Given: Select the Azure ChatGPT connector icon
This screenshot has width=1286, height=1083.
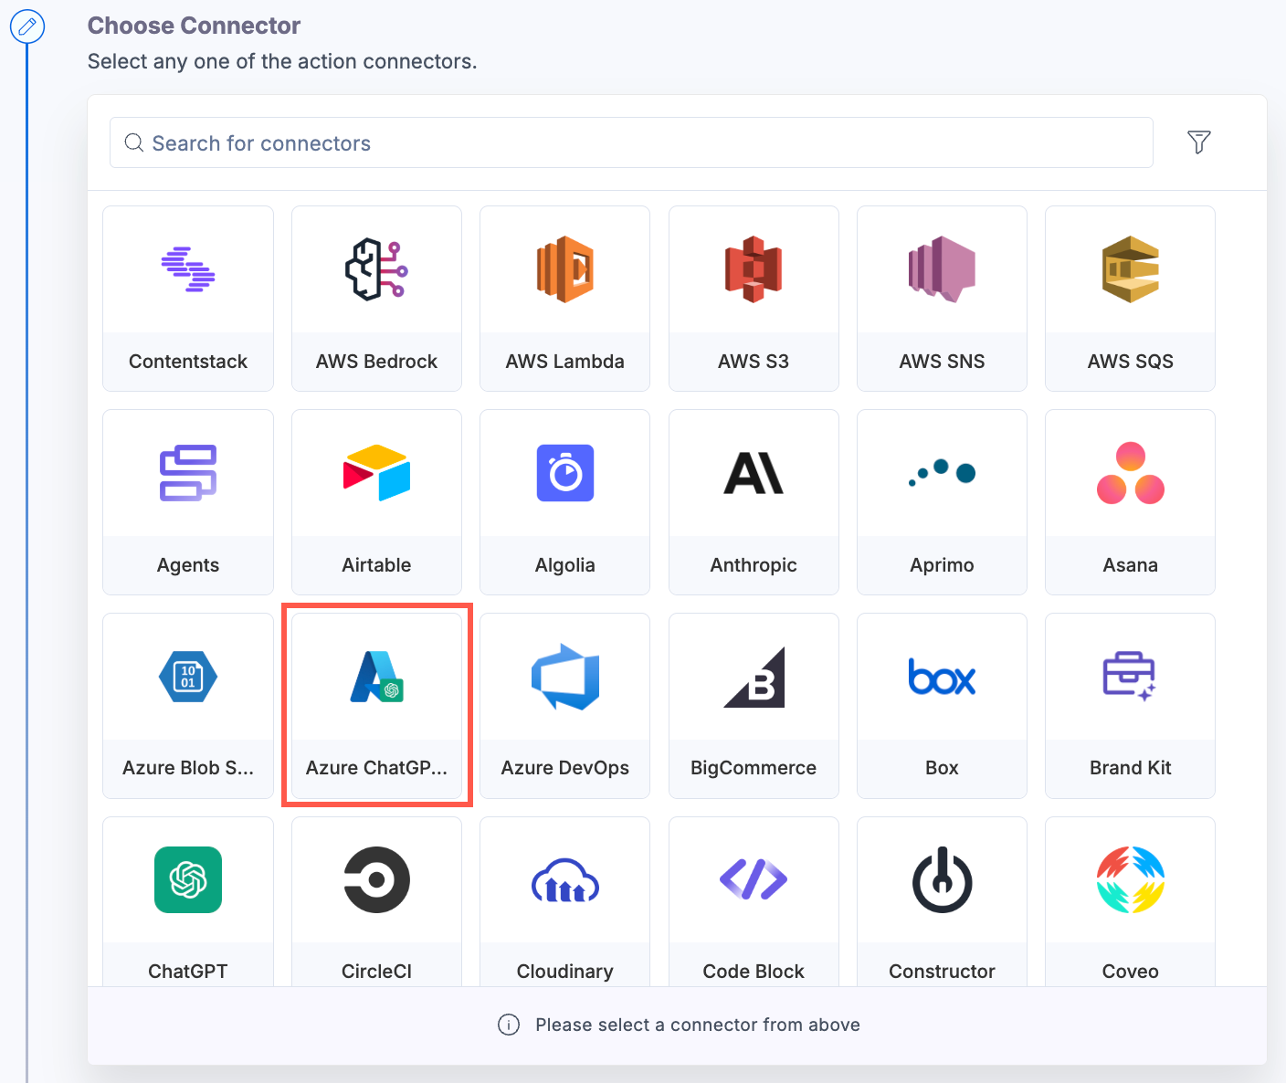Looking at the screenshot, I should click(x=376, y=677).
